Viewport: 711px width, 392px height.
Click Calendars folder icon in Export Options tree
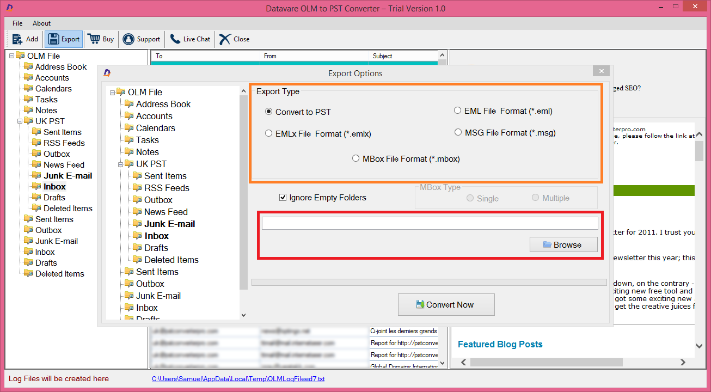(x=130, y=128)
